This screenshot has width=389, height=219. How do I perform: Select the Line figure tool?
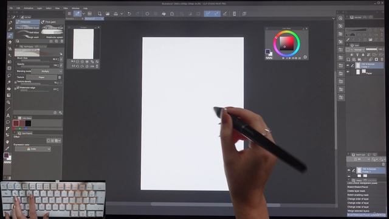9,109
